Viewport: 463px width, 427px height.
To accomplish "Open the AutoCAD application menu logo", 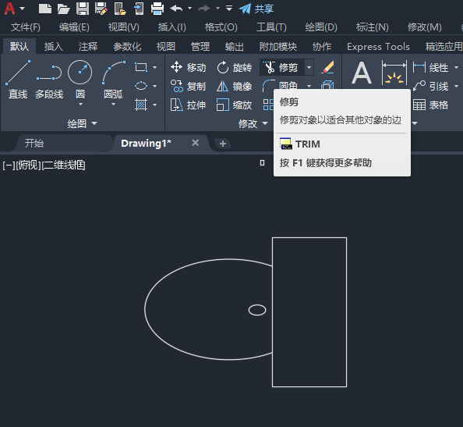I will tap(9, 9).
